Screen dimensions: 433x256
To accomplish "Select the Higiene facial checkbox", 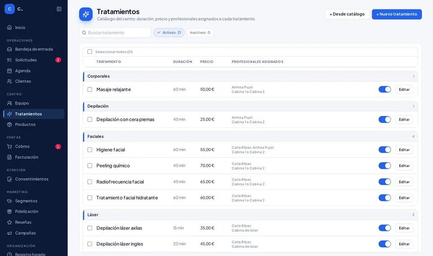I will [90, 150].
